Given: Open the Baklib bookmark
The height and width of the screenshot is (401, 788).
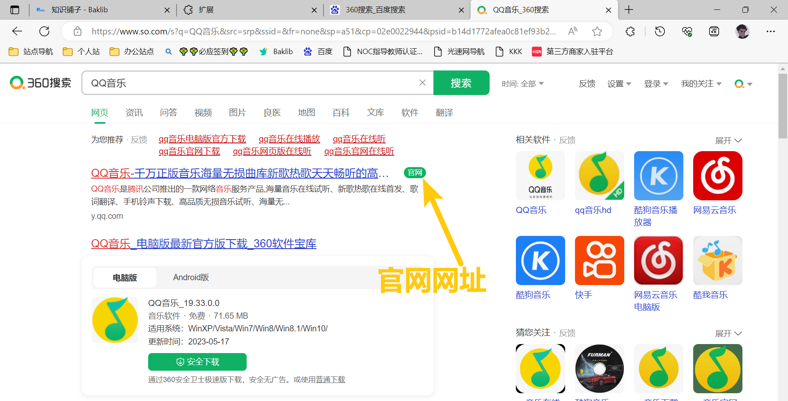Looking at the screenshot, I should coord(276,52).
